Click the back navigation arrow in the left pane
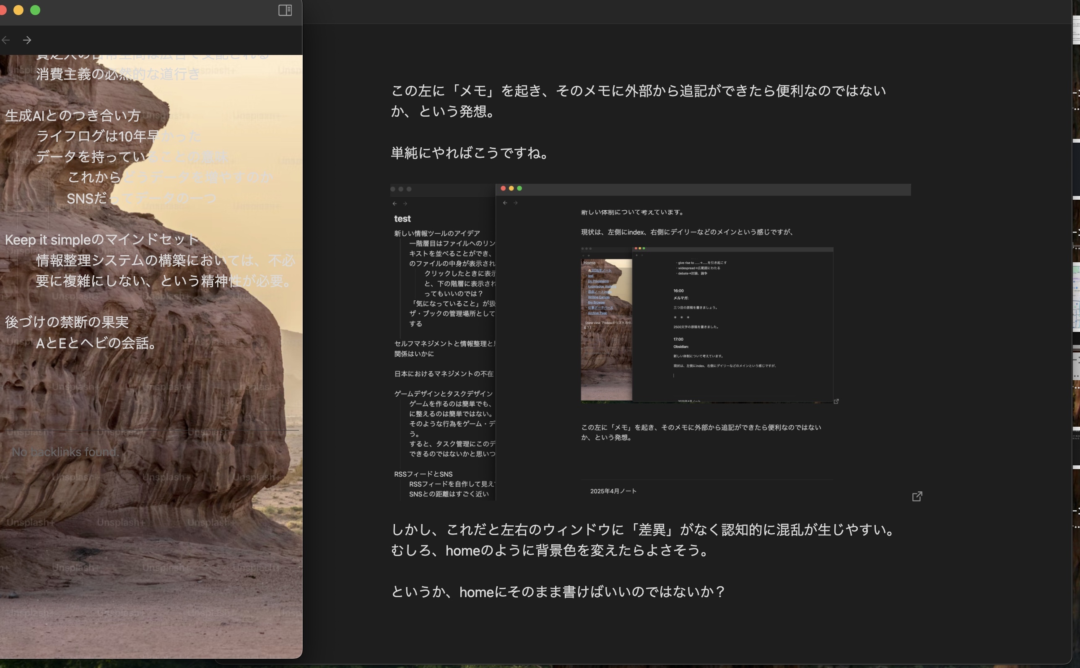This screenshot has width=1080, height=668. click(6, 40)
